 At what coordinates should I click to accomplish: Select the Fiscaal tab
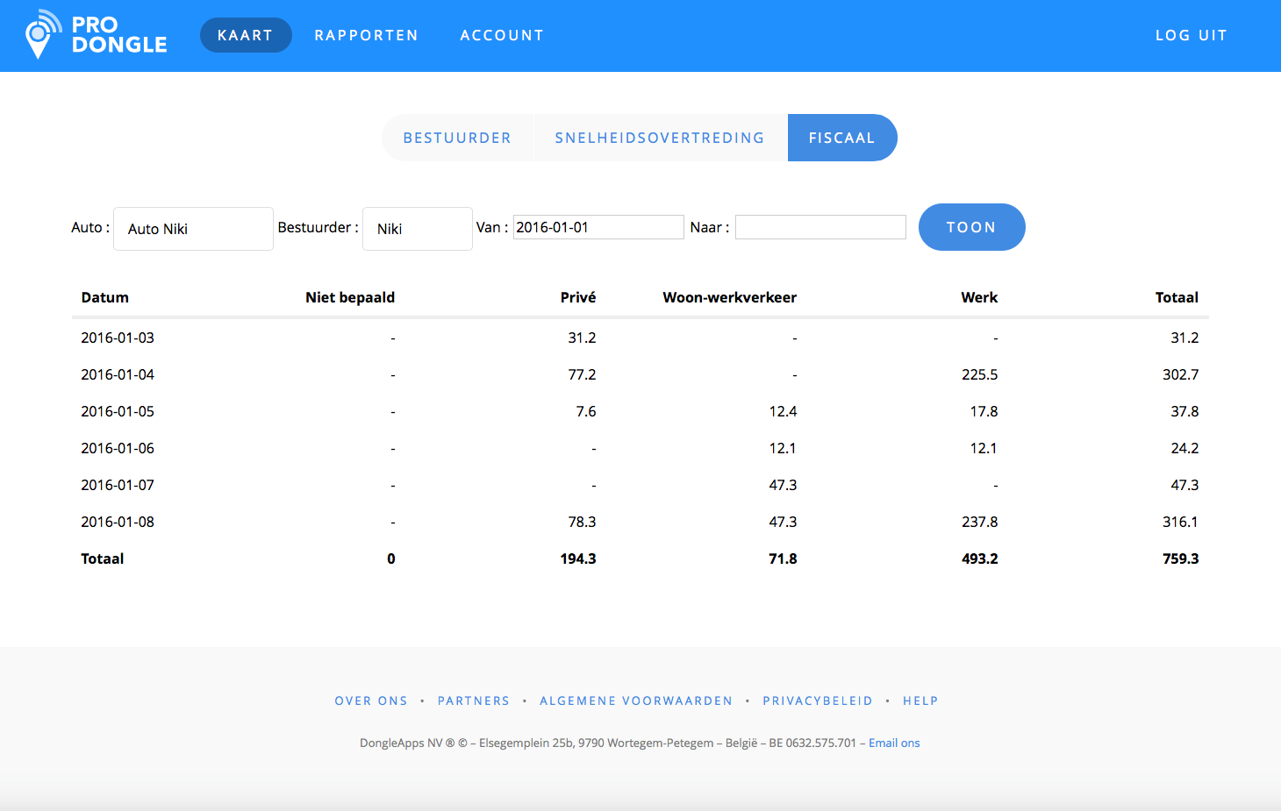coord(841,138)
